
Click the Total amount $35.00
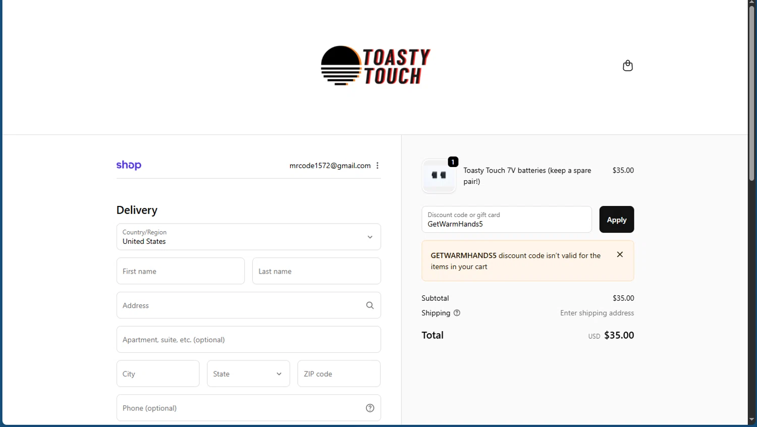pos(619,335)
